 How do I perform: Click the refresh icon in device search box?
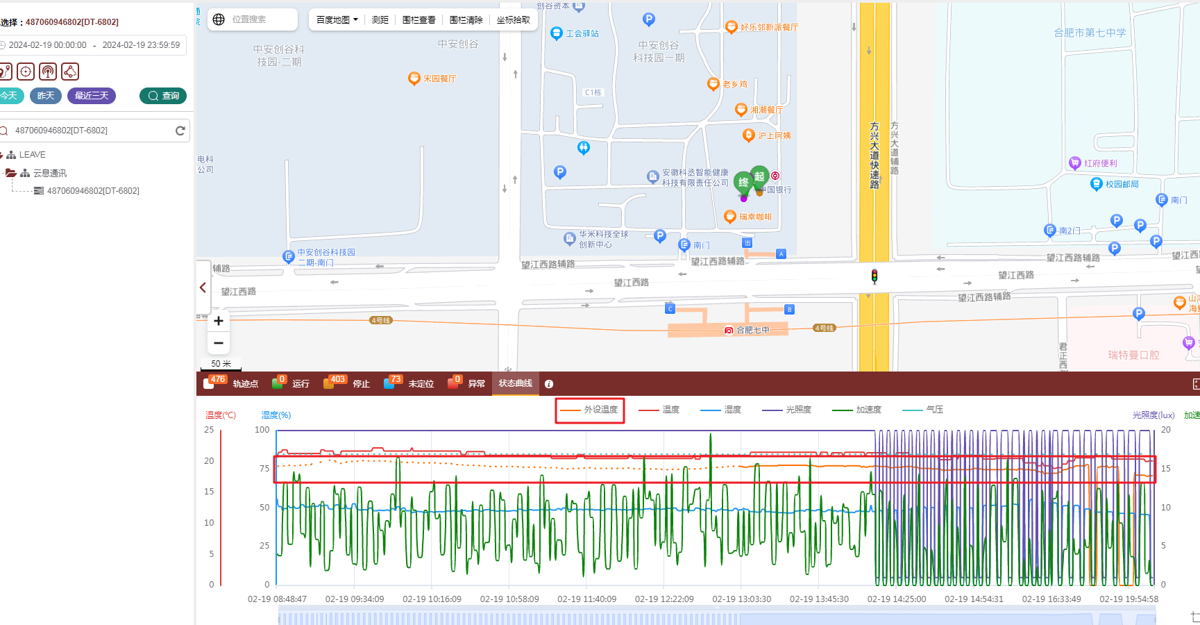(x=180, y=131)
